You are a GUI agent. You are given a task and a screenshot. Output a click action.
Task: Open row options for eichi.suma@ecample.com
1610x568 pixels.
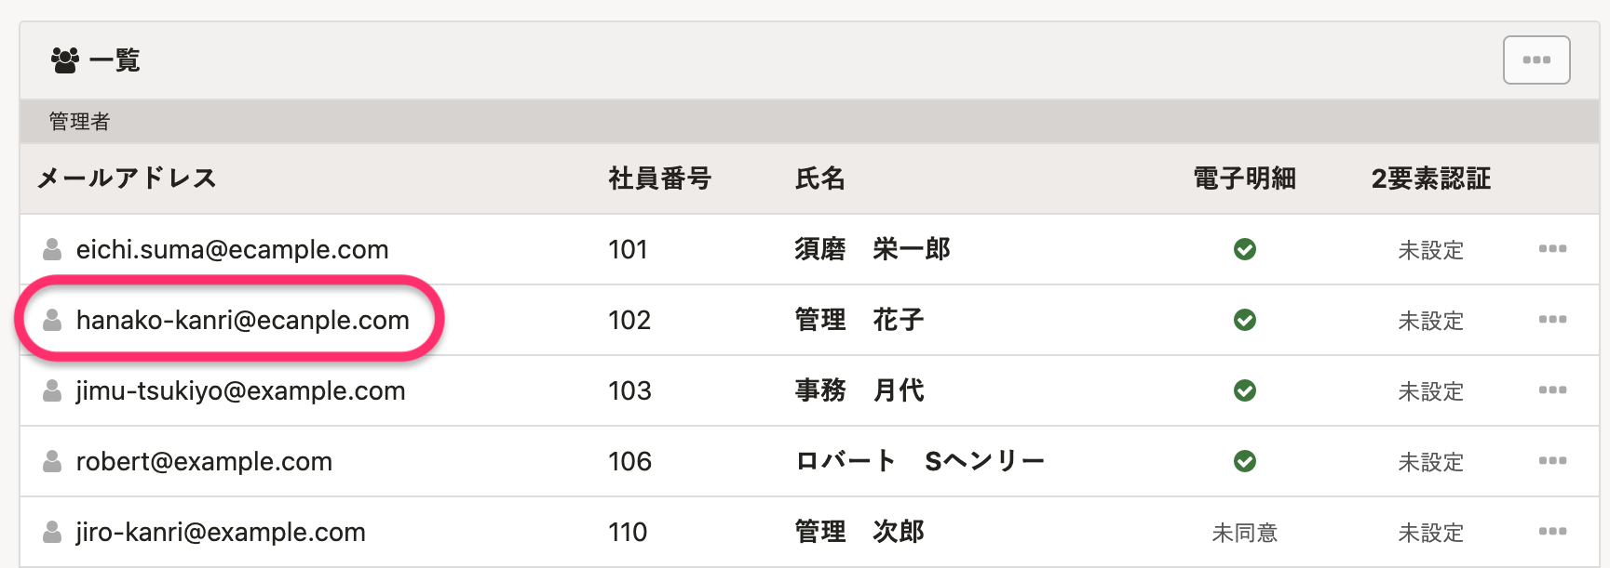point(1552,249)
